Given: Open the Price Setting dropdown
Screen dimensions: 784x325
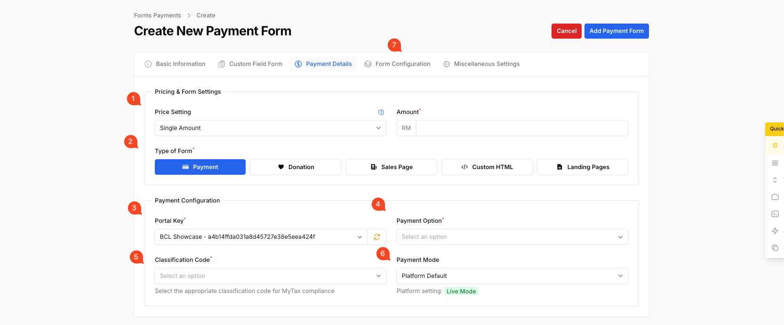Looking at the screenshot, I should pyautogui.click(x=270, y=128).
